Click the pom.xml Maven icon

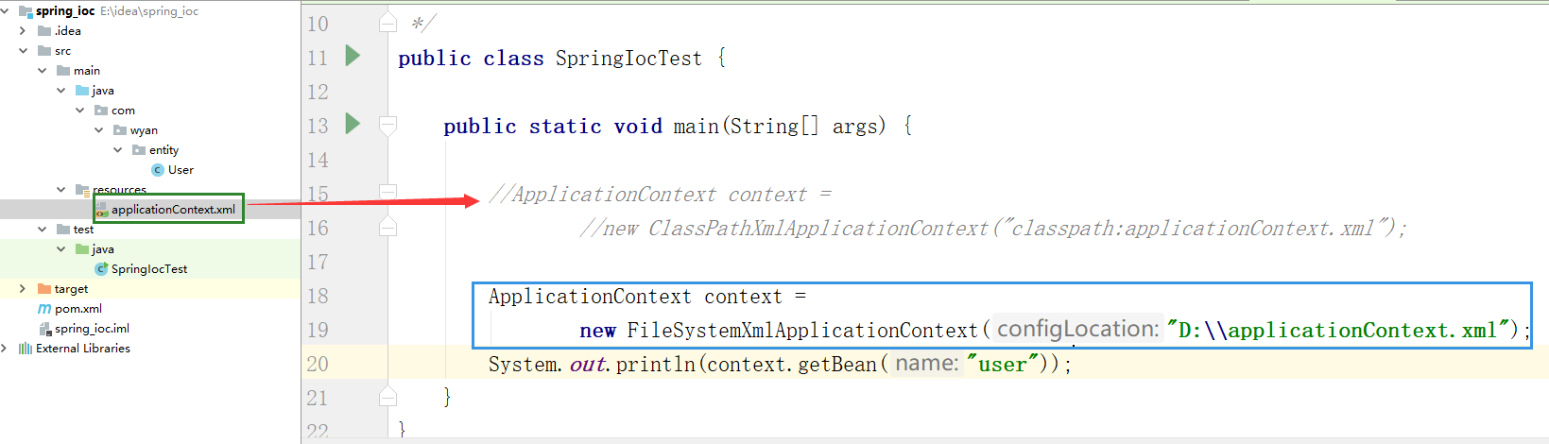tap(44, 309)
